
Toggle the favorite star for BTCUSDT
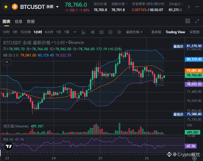(x=6, y=7)
